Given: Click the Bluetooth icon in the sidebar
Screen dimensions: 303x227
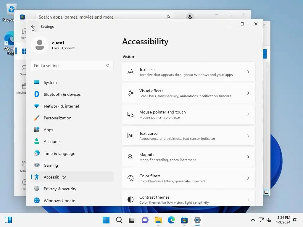Looking at the screenshot, I should (36, 94).
